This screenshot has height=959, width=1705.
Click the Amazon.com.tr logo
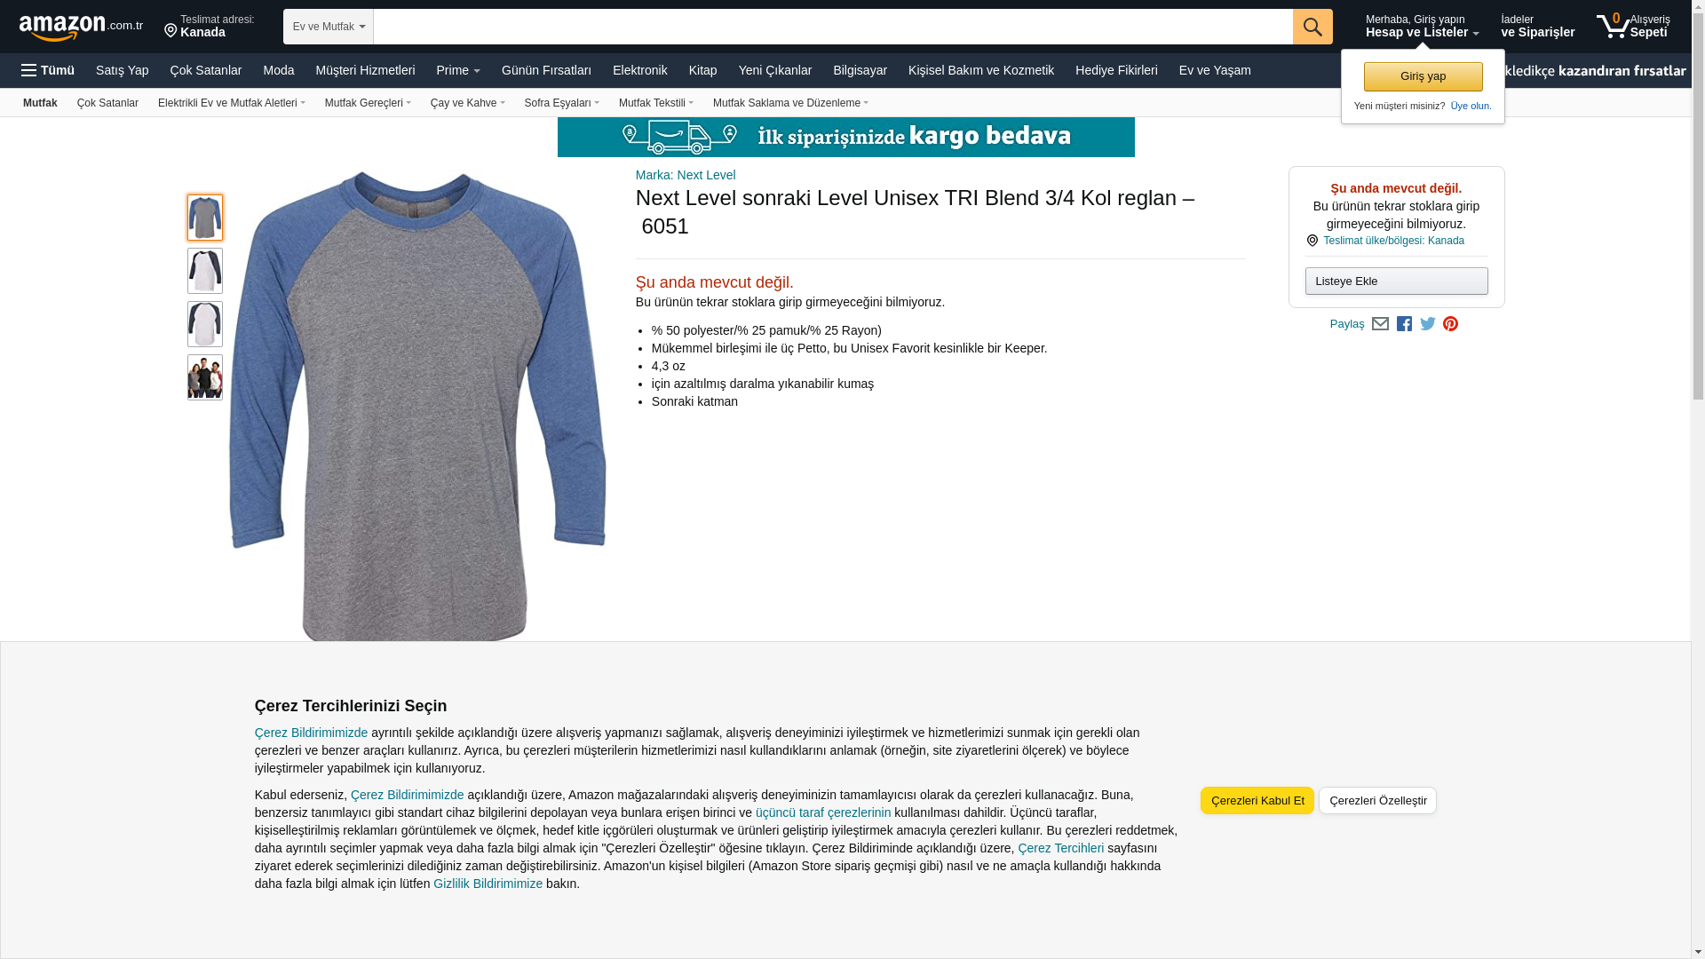pyautogui.click(x=81, y=27)
